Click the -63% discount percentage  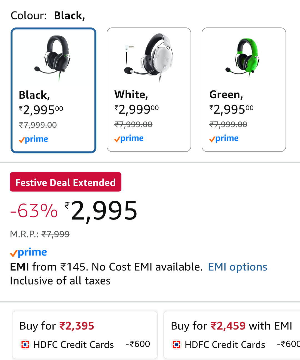tap(34, 211)
